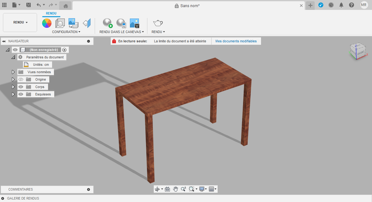This screenshot has height=202, width=372.
Task: Open the RENDU workspace switcher menu
Action: pos(20,22)
